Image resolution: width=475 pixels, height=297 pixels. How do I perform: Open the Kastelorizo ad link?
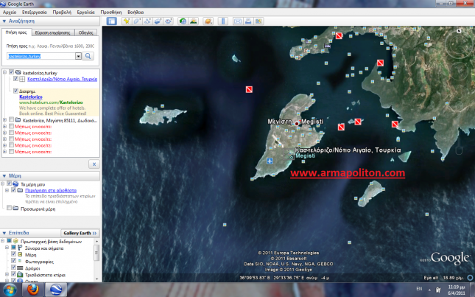coord(31,97)
